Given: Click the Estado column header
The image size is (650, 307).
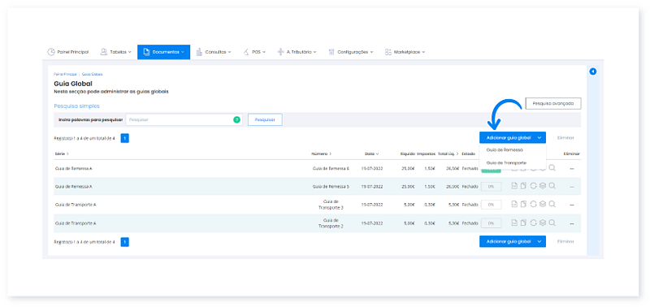Looking at the screenshot, I should 469,153.
